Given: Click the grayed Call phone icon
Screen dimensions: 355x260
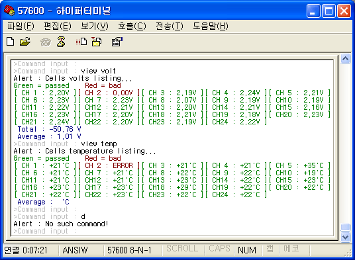Looking at the screenshot, I should (46, 42).
